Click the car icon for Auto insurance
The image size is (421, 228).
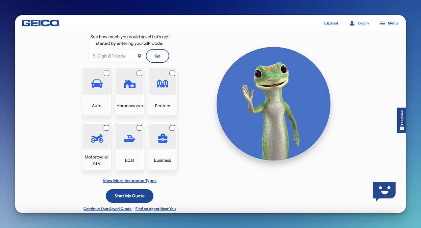click(x=97, y=84)
